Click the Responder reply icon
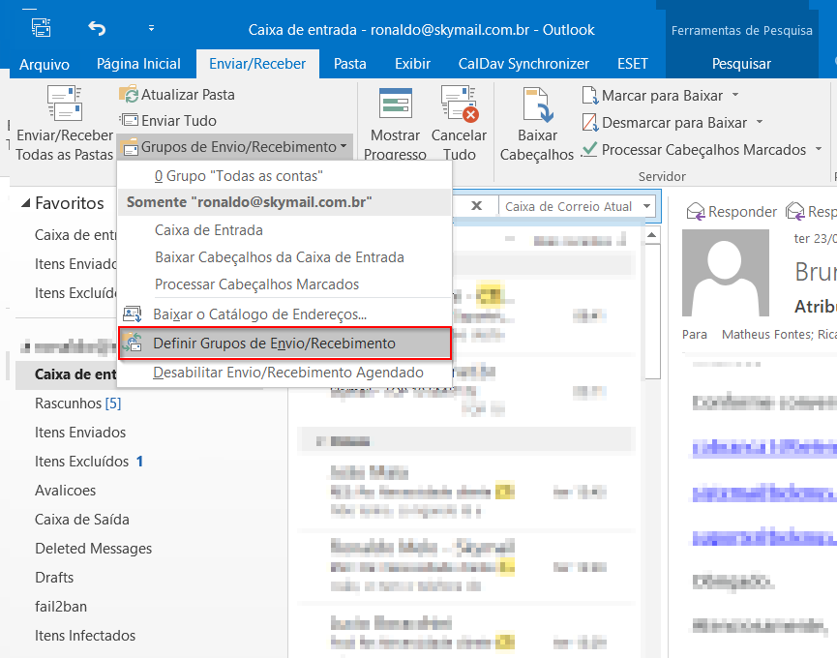 click(696, 211)
